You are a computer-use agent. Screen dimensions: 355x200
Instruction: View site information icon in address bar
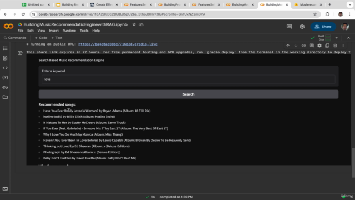34,14
